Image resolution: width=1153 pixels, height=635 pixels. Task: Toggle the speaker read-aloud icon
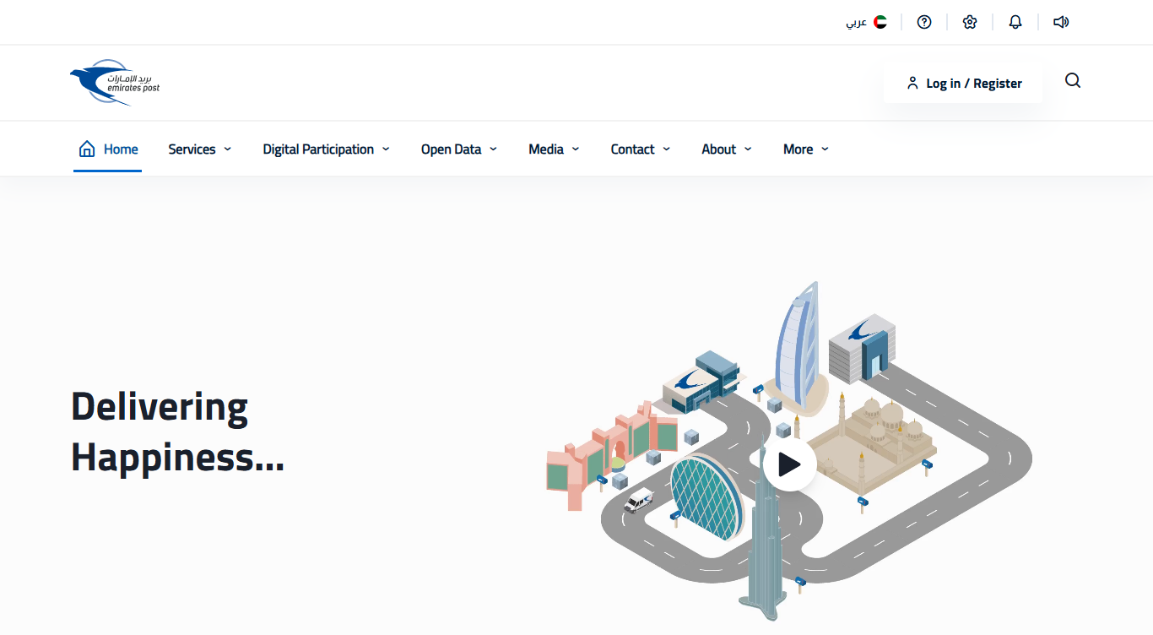(x=1061, y=22)
